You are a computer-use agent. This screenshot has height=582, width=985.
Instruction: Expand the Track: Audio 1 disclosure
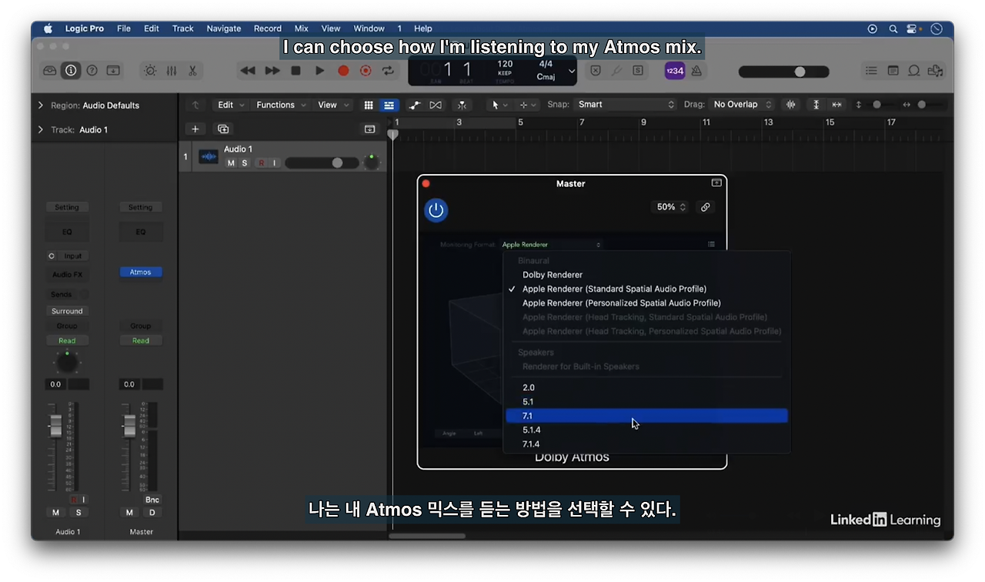click(x=41, y=130)
